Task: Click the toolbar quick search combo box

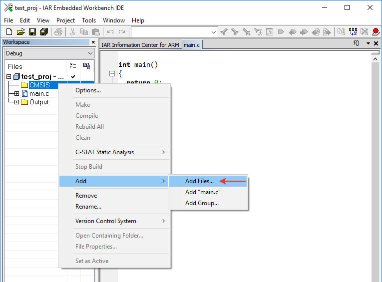Action: point(174,32)
